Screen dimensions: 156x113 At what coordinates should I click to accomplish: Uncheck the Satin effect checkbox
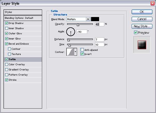[x=6, y=59]
